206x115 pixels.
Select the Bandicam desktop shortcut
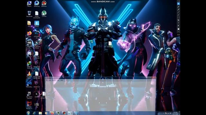tap(44, 4)
